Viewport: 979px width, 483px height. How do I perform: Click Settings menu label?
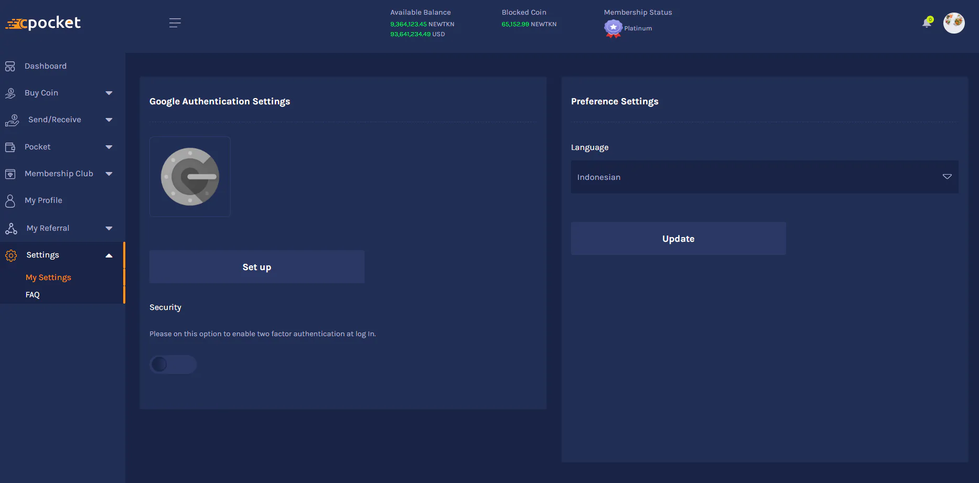pos(42,255)
